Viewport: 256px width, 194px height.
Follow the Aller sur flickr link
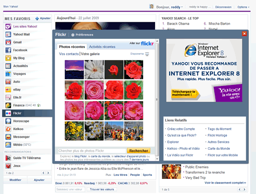pos(142,43)
